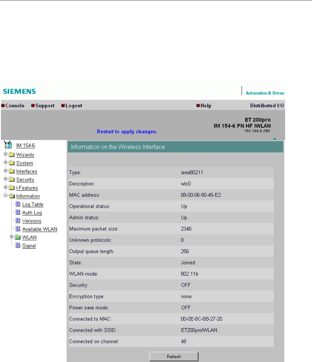Viewport: 312px width, 362px height.
Task: Click the red bullet beside Logout
Action: [x=63, y=106]
